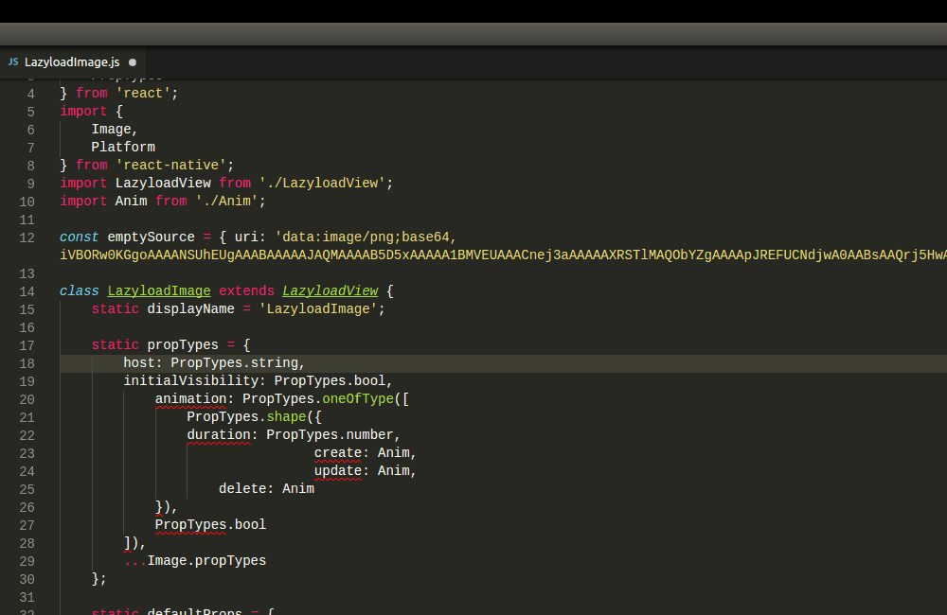The height and width of the screenshot is (615, 947).
Task: Click create property on line 23
Action: tap(338, 452)
